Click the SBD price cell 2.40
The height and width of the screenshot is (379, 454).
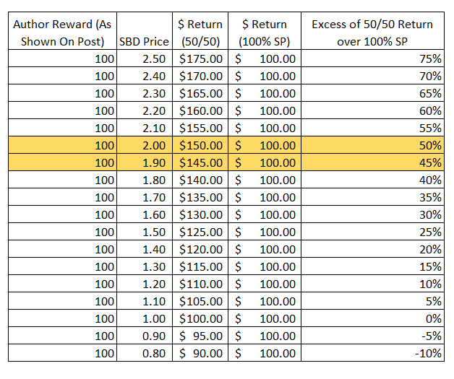coord(145,76)
